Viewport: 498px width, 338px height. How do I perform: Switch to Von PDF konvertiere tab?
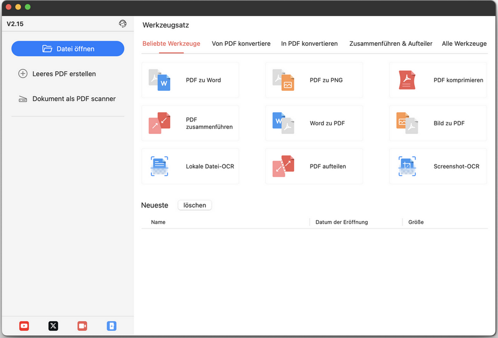click(241, 44)
